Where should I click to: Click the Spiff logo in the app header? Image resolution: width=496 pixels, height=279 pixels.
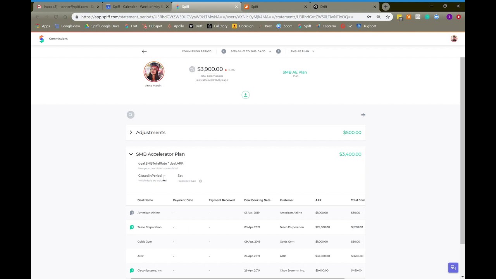[42, 39]
